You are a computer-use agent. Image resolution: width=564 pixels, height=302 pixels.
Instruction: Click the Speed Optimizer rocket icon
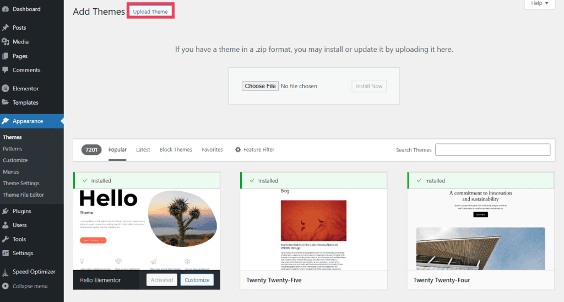pyautogui.click(x=6, y=272)
